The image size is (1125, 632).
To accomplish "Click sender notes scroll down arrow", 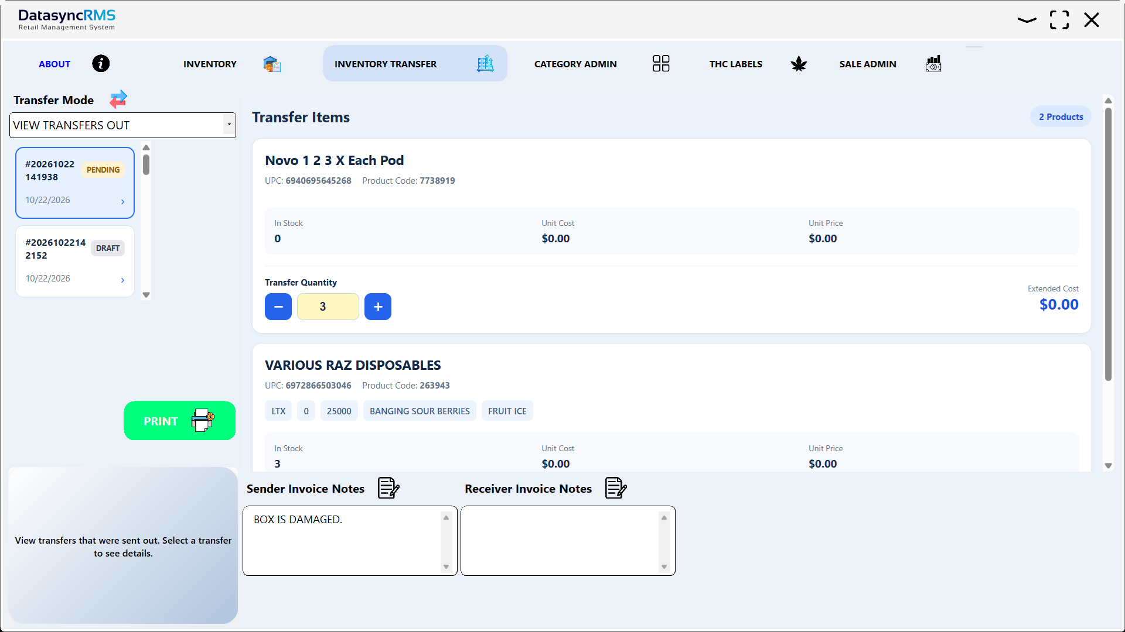I will pyautogui.click(x=446, y=566).
